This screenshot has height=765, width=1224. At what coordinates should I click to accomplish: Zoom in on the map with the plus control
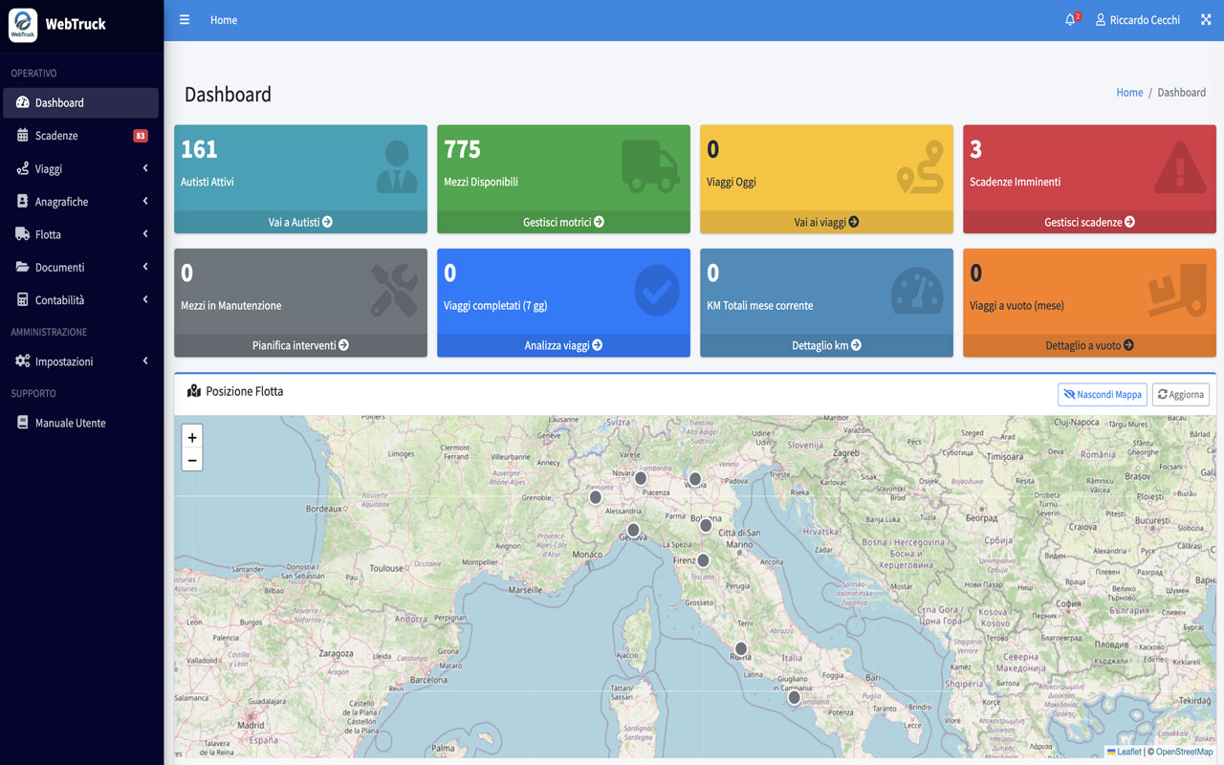click(x=192, y=436)
